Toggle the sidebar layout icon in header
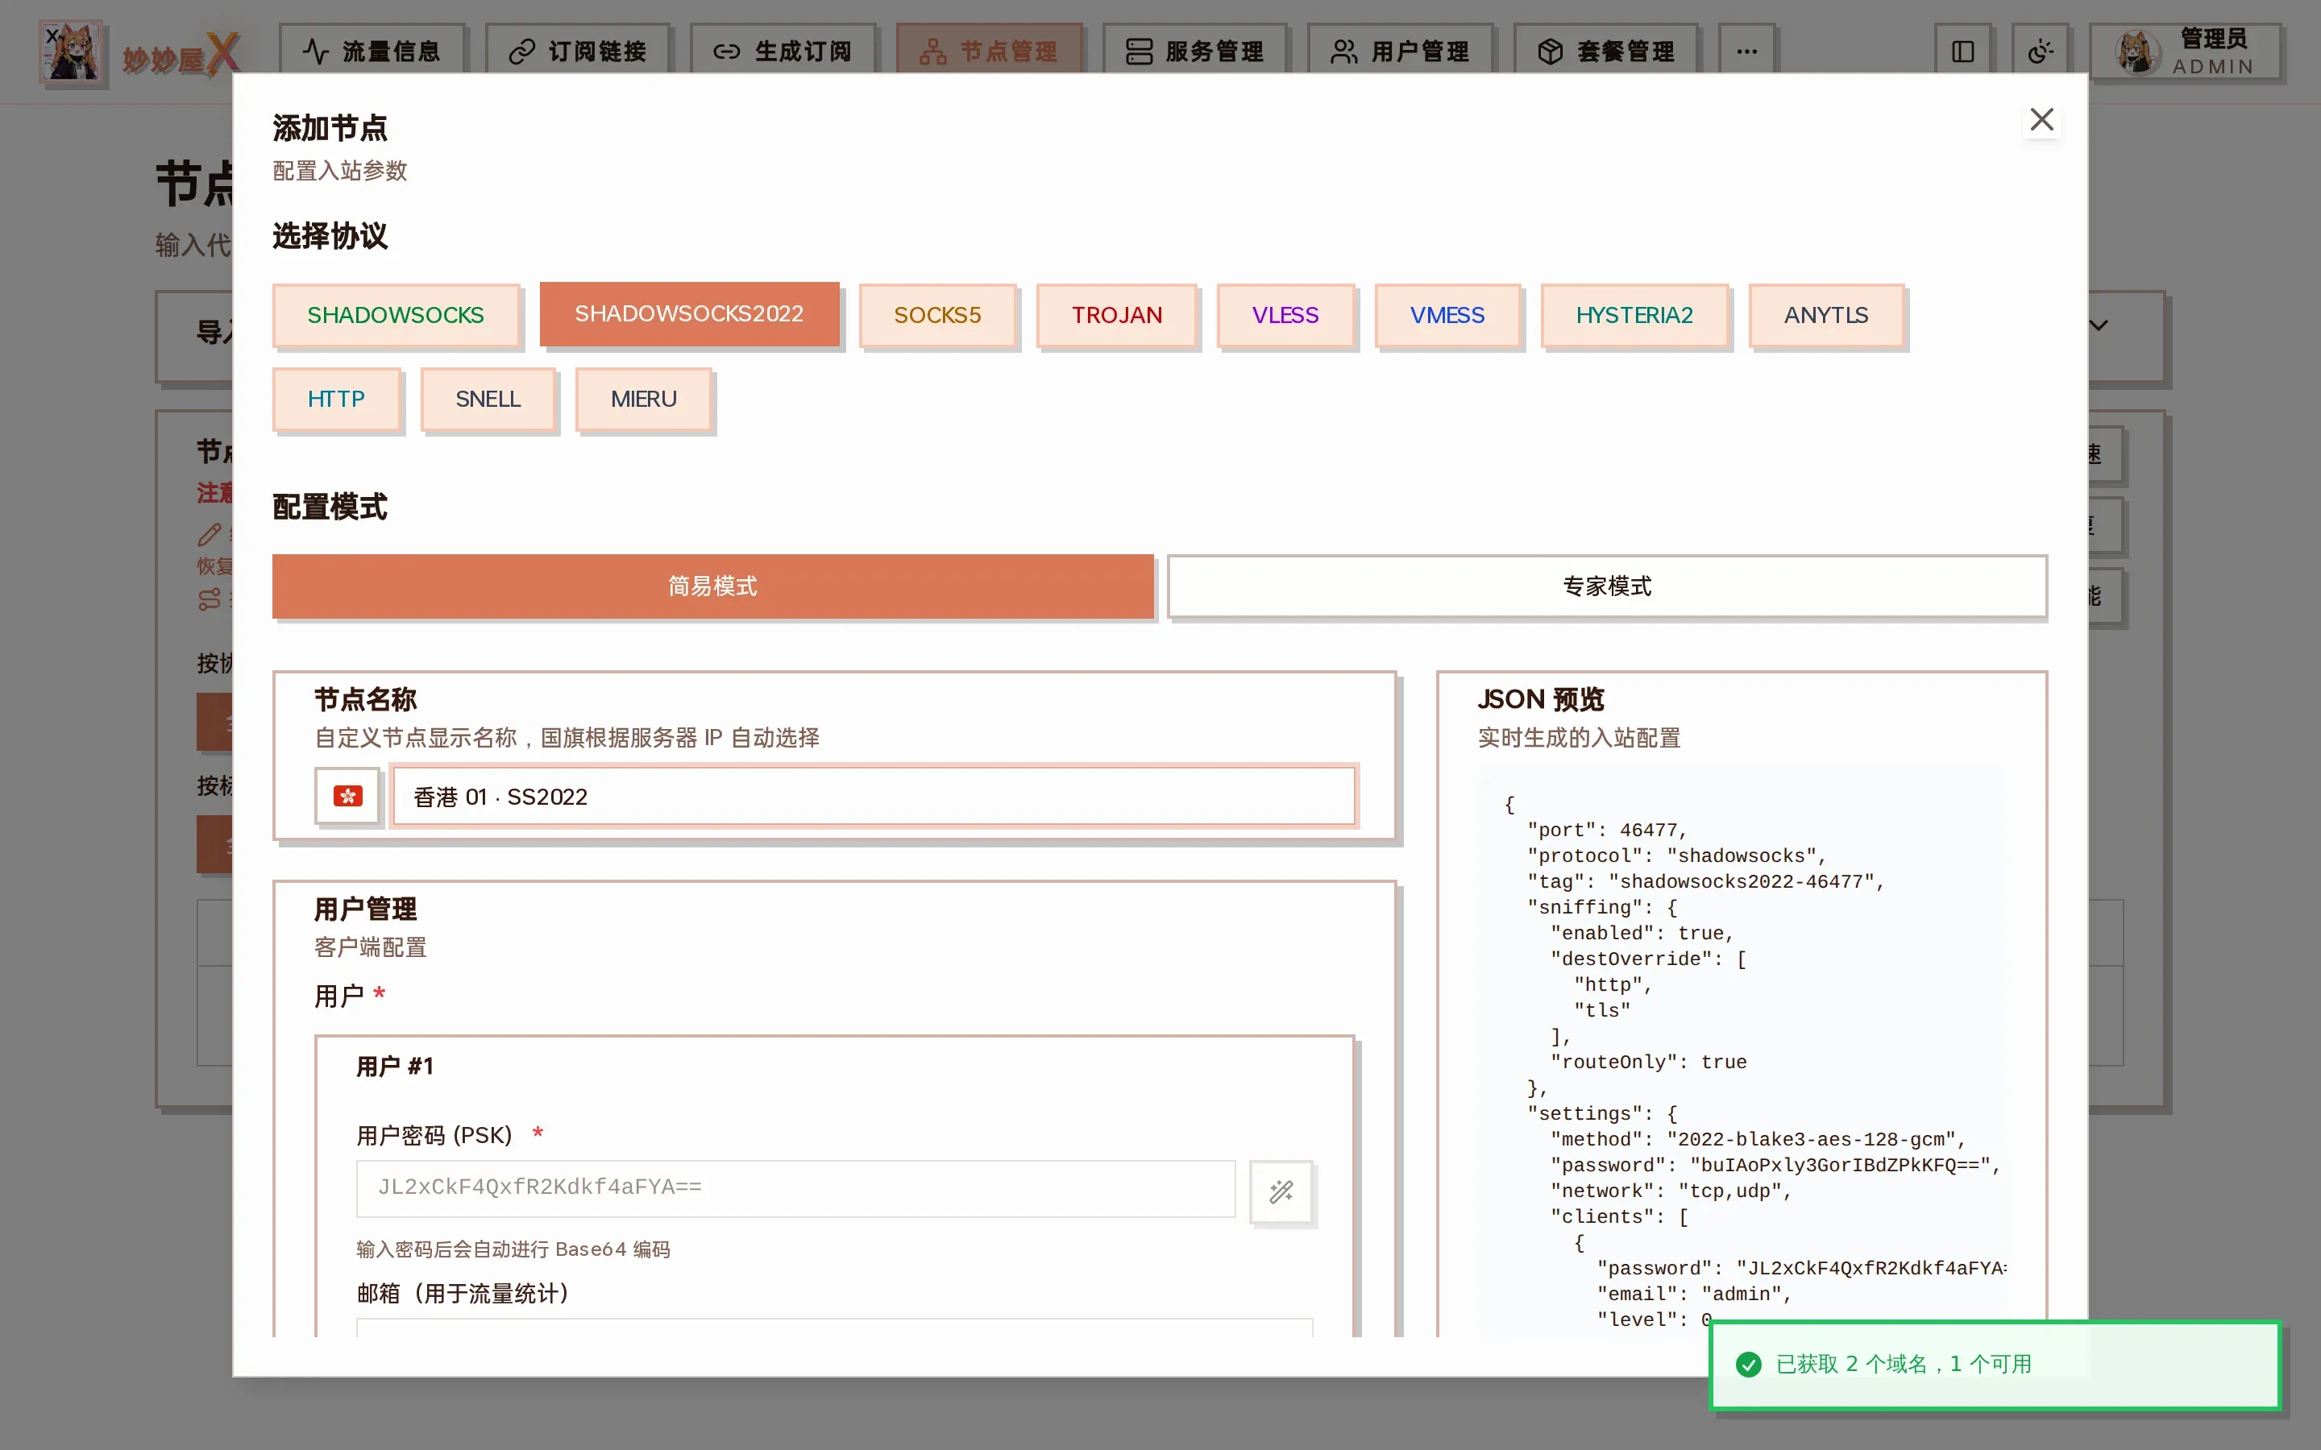The width and height of the screenshot is (2321, 1450). pyautogui.click(x=1963, y=52)
